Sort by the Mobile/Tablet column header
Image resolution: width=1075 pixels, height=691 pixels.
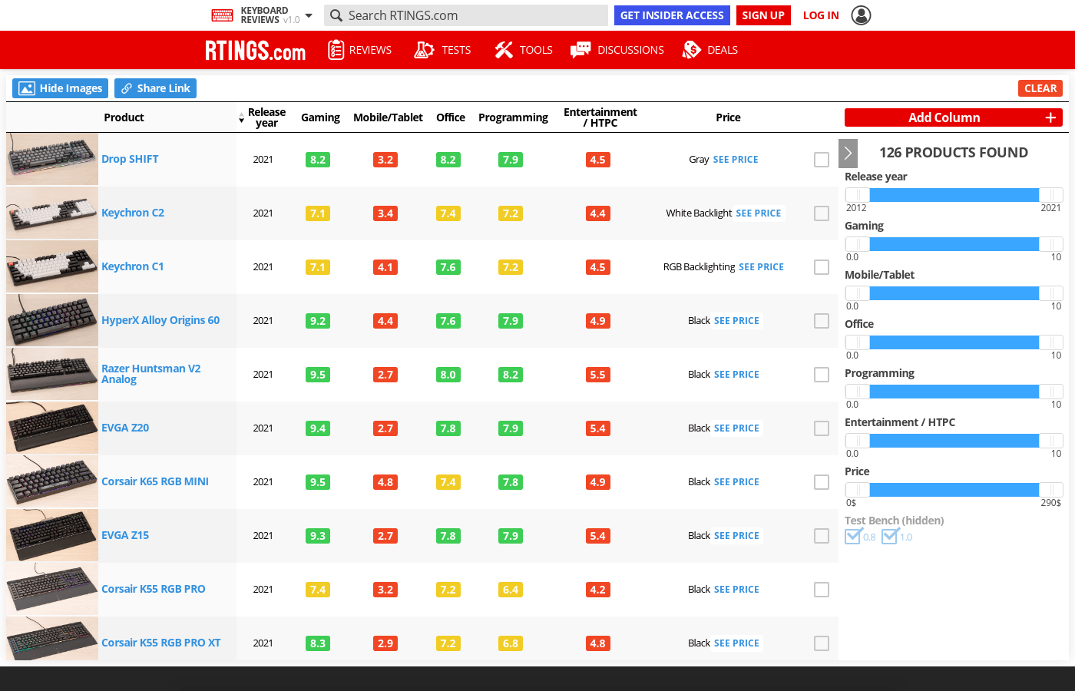pyautogui.click(x=388, y=117)
